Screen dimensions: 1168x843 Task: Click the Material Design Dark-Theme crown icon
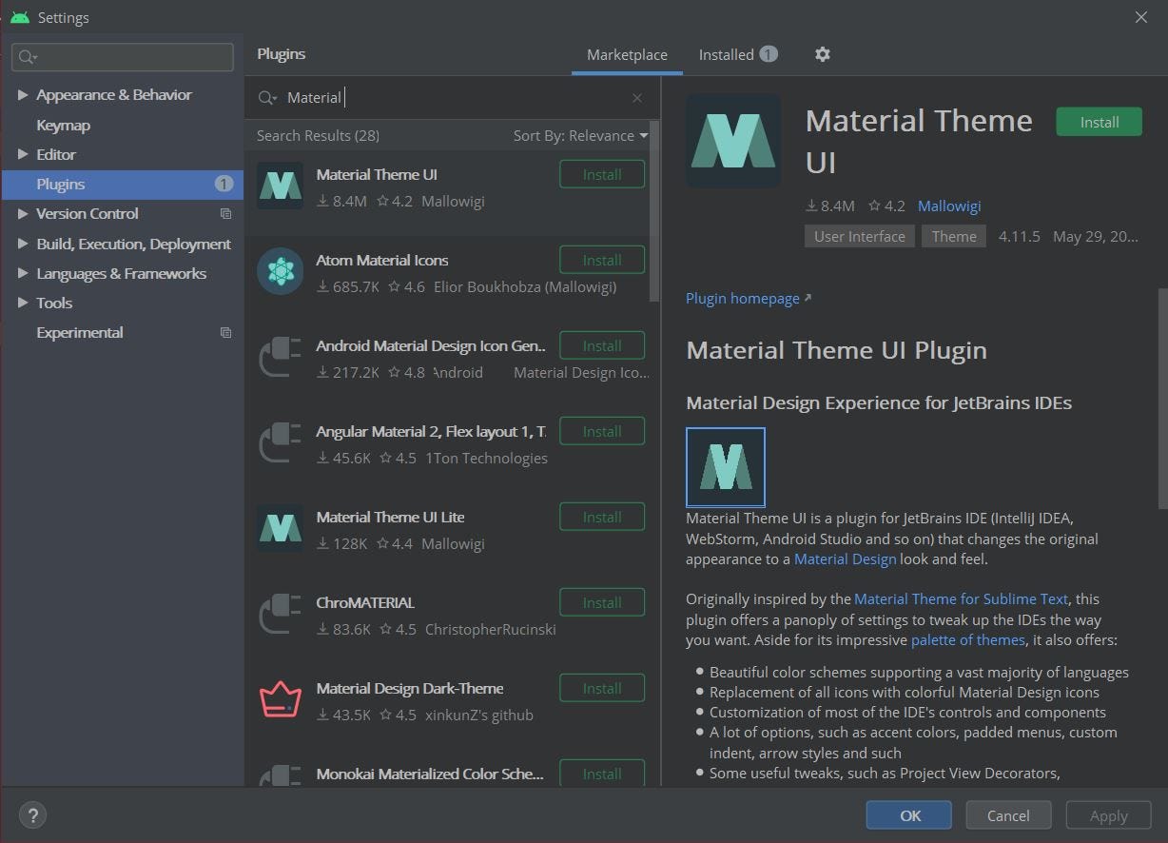(x=281, y=699)
